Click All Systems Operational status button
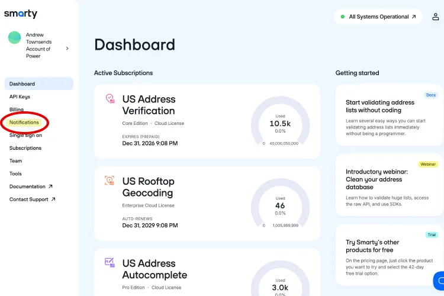444x296 pixels. click(378, 17)
